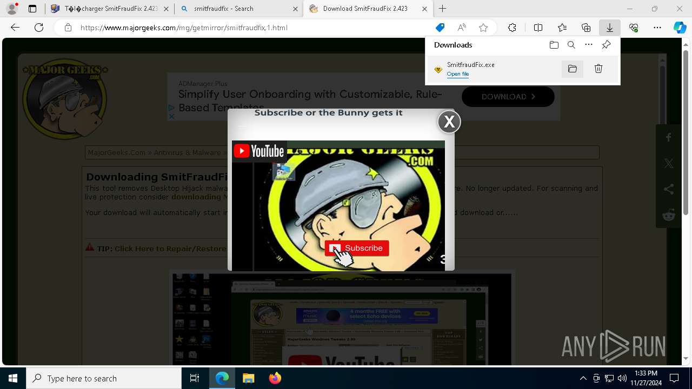Open Settings and more menu
The height and width of the screenshot is (389, 692).
pyautogui.click(x=657, y=28)
